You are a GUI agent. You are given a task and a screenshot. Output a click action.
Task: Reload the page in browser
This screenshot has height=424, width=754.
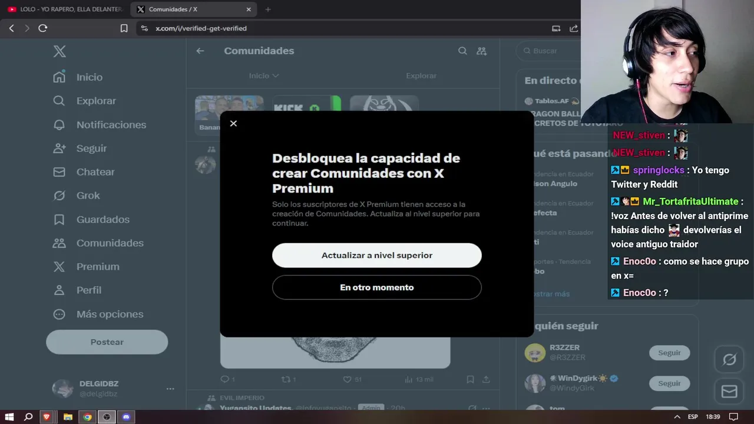[42, 28]
